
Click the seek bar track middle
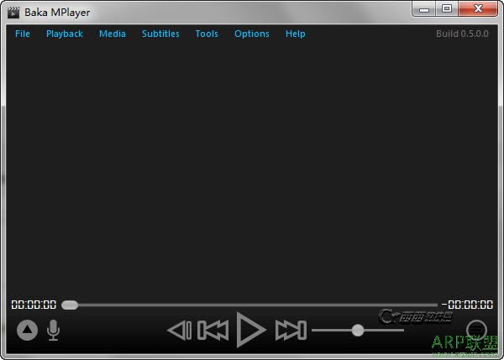point(249,305)
